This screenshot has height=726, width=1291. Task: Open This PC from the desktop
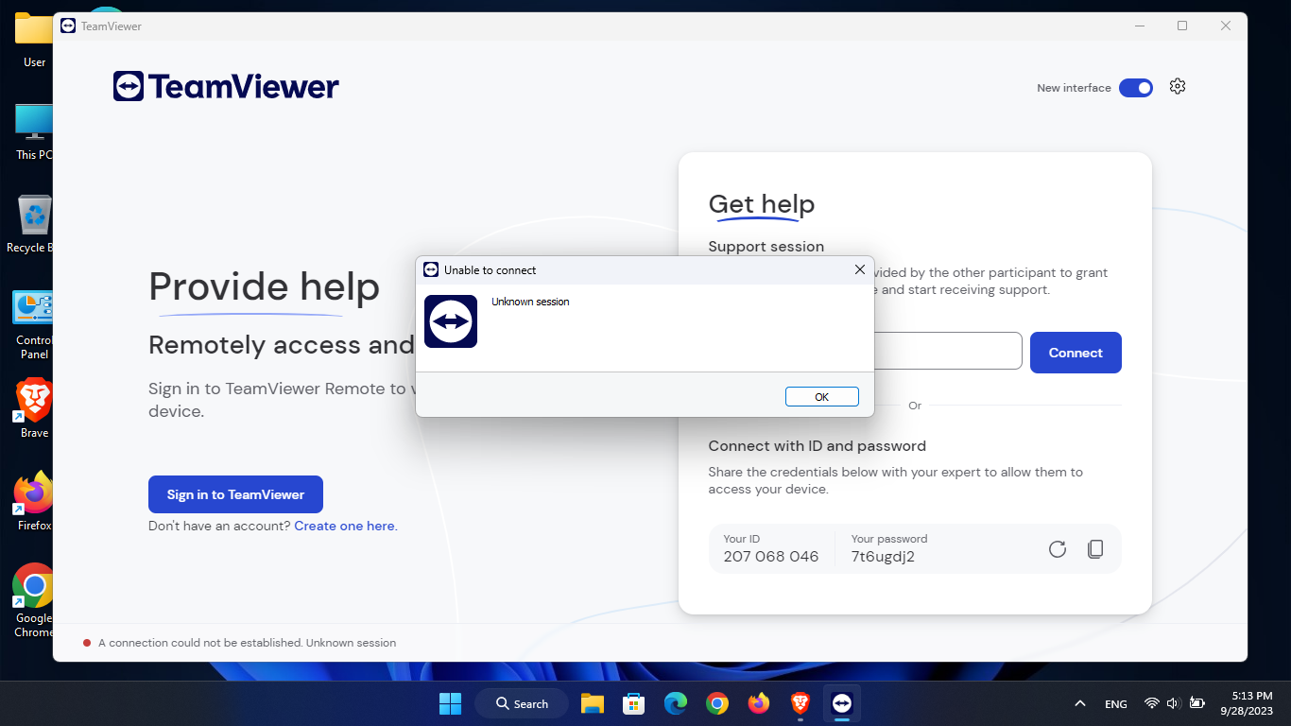(x=33, y=123)
